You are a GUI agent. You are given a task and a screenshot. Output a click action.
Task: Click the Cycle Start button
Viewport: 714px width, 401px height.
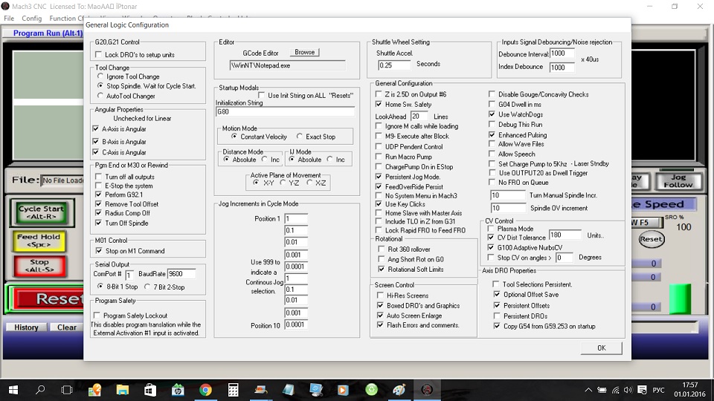(x=42, y=212)
